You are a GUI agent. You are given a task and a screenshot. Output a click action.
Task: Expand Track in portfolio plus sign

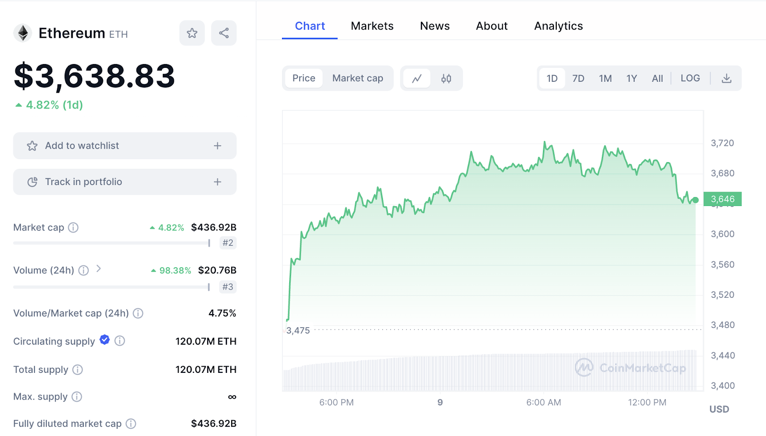[x=217, y=182]
